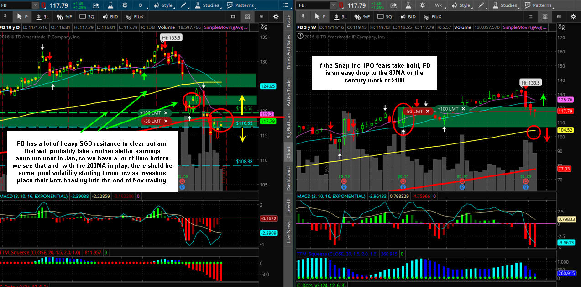Switch weekly chart to single-cell layout

click(530, 16)
